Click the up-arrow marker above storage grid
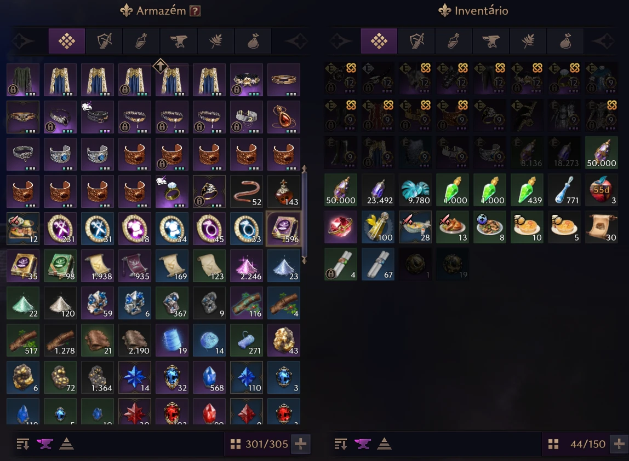 coord(160,66)
